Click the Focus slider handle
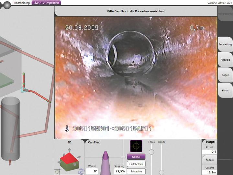 pyautogui.click(x=151, y=152)
